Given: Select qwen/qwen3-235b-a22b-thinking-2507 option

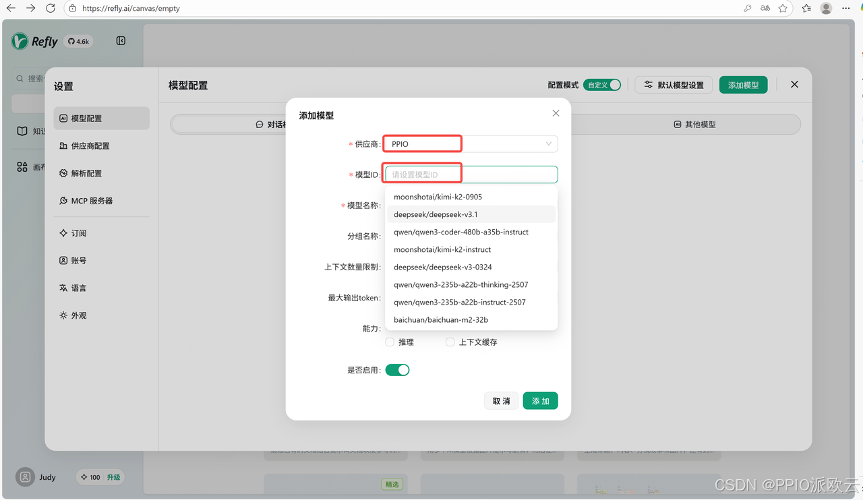Looking at the screenshot, I should coord(471,284).
